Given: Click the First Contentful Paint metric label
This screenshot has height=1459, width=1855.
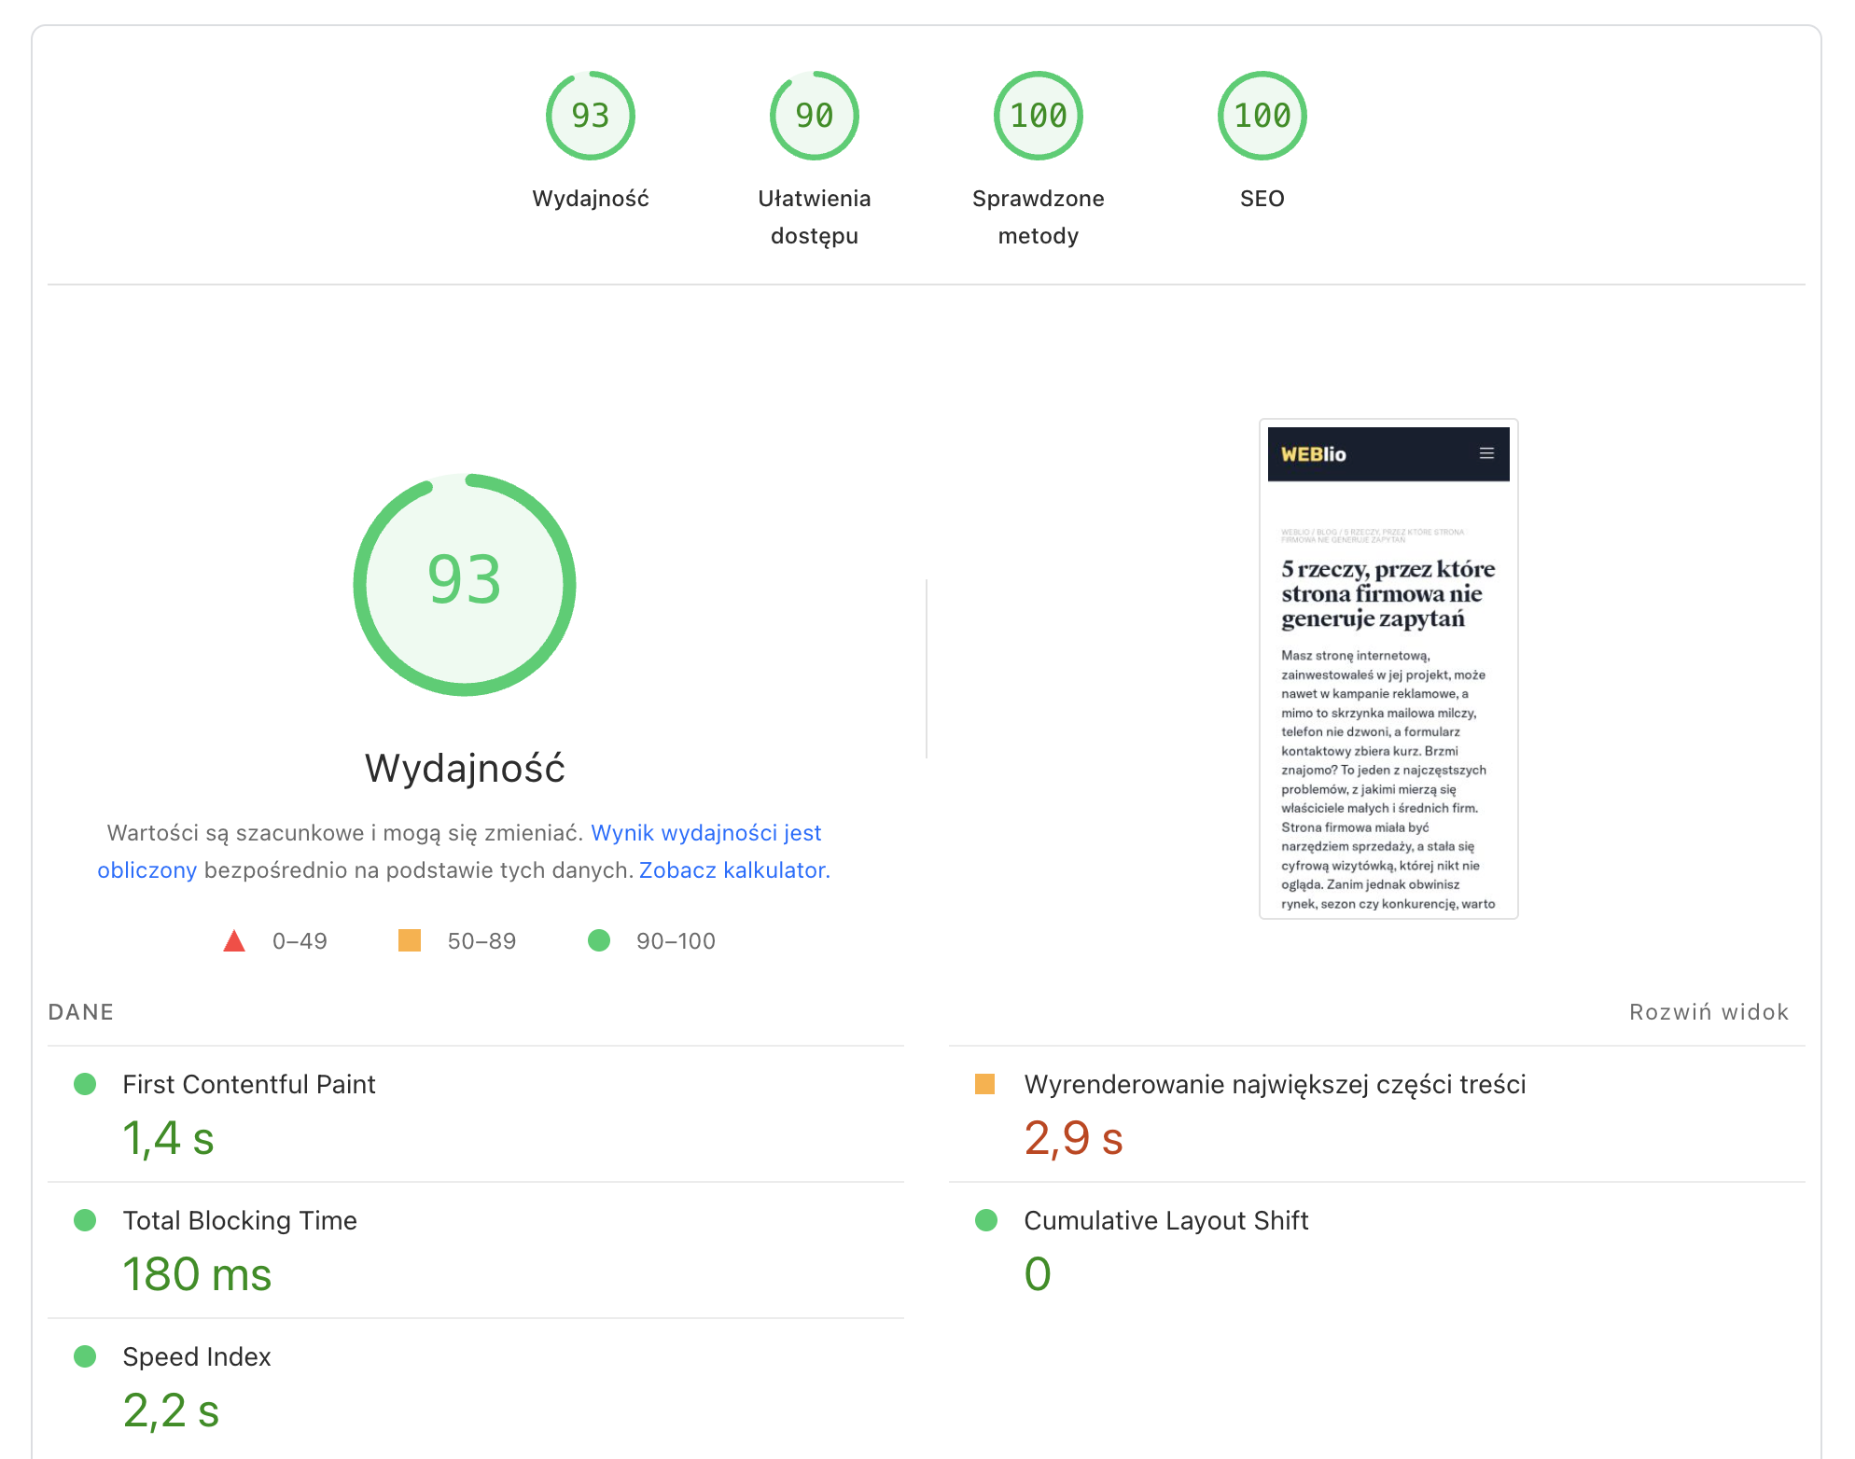Looking at the screenshot, I should (x=249, y=1084).
